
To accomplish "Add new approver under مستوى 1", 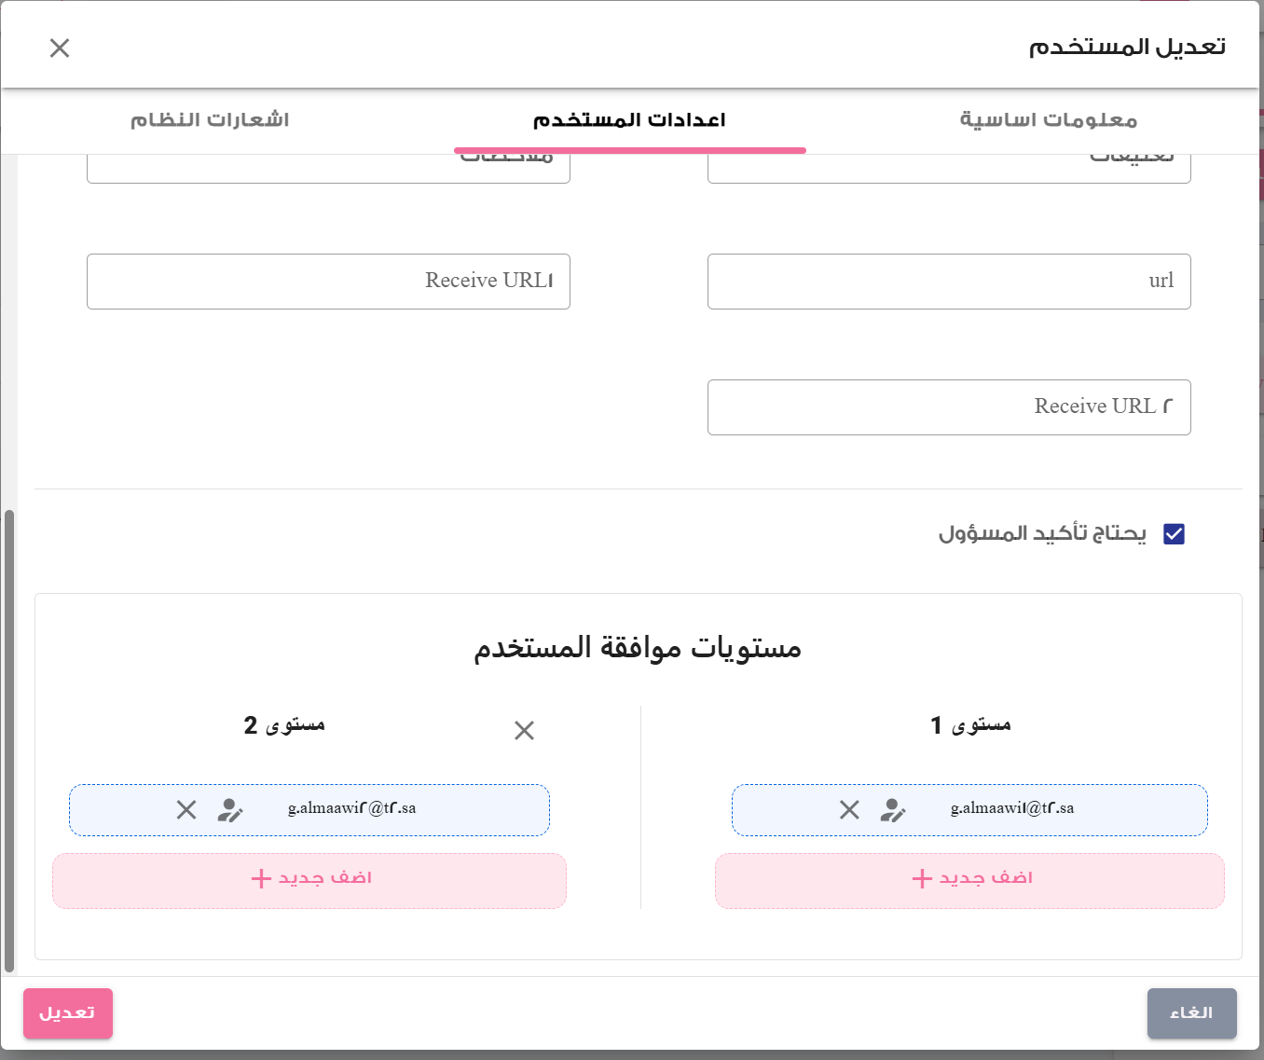I will pos(969,880).
